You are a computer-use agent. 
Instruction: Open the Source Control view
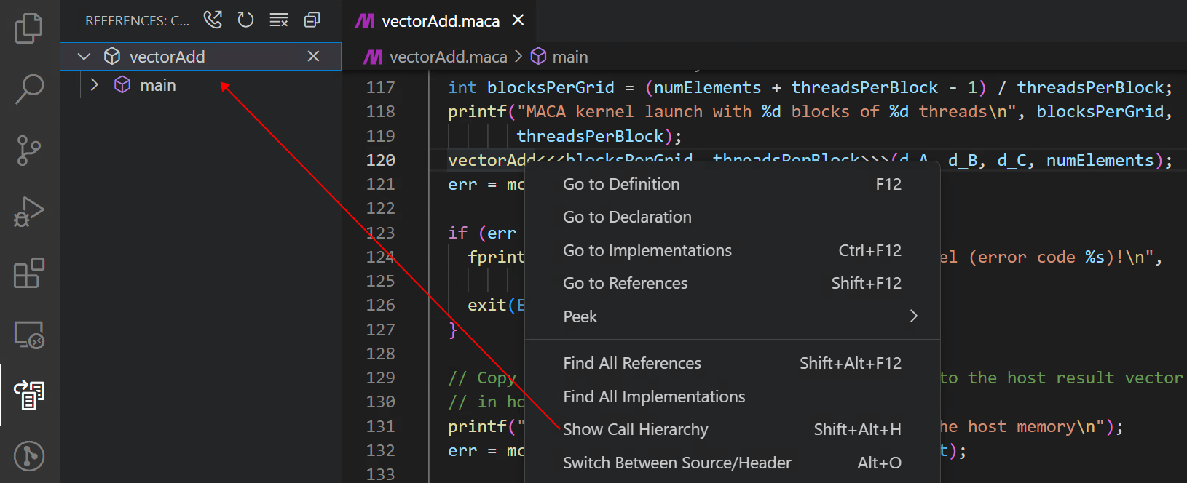click(29, 151)
